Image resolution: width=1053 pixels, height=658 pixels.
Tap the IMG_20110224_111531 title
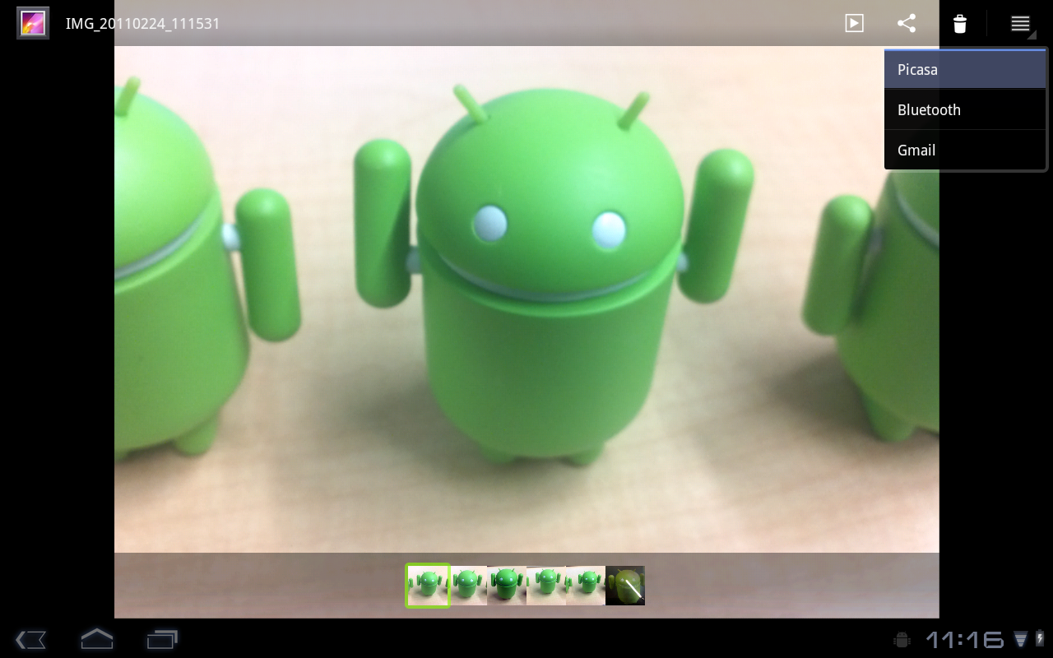142,24
